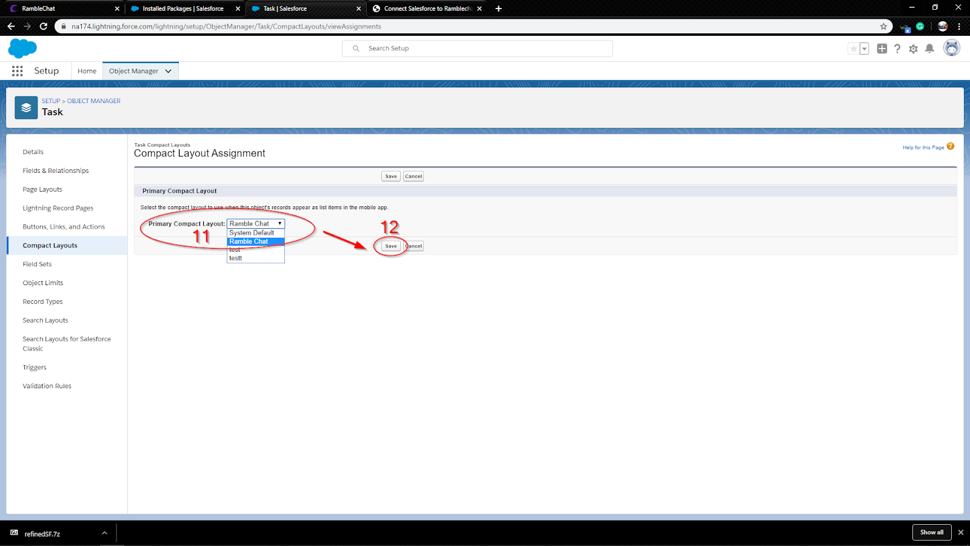Click the bottom Save button
Image resolution: width=970 pixels, height=546 pixels.
coord(391,246)
